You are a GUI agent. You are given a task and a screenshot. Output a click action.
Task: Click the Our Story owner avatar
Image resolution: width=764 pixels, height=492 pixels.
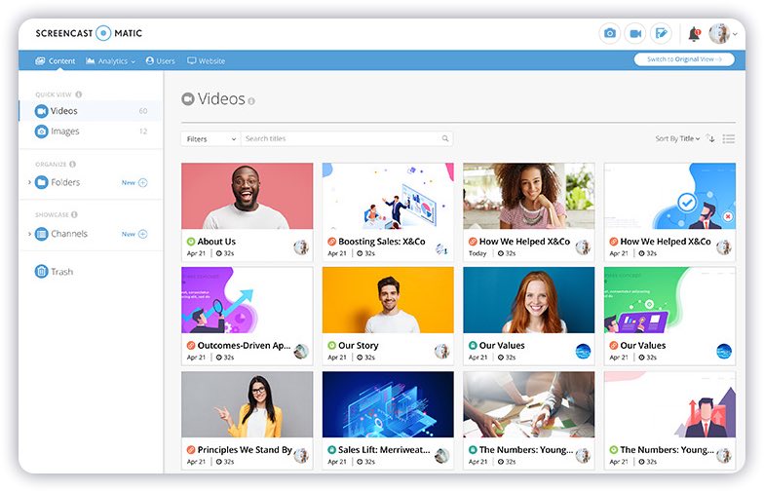[442, 351]
